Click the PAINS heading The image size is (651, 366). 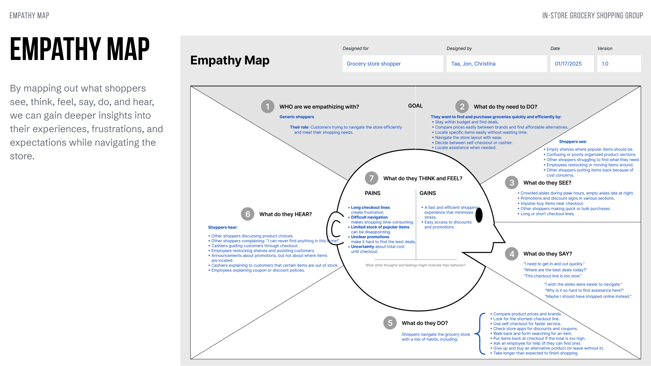coord(373,193)
